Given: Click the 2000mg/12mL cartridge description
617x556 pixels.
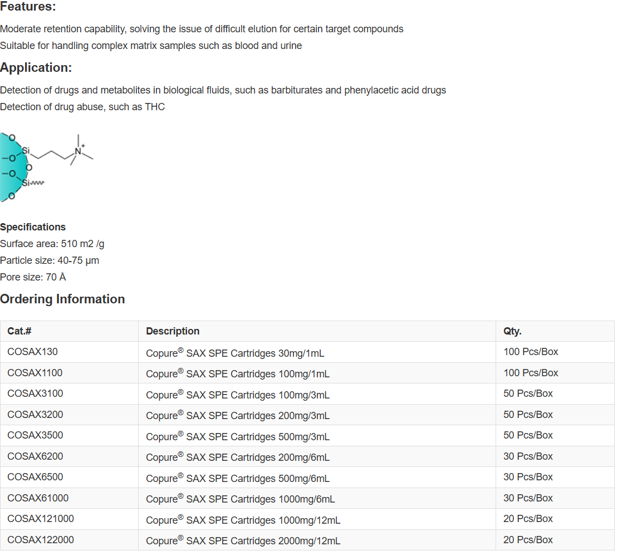Looking at the screenshot, I should pos(243,541).
